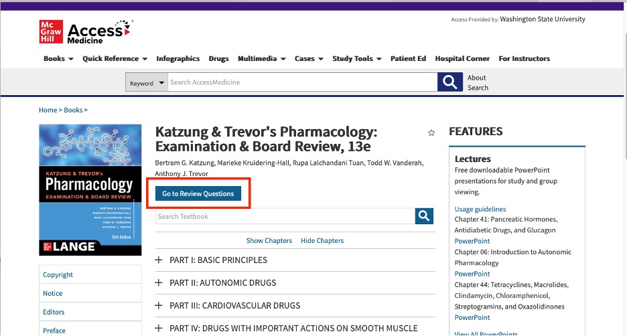Open the Multimedia dropdown menu

pos(261,59)
